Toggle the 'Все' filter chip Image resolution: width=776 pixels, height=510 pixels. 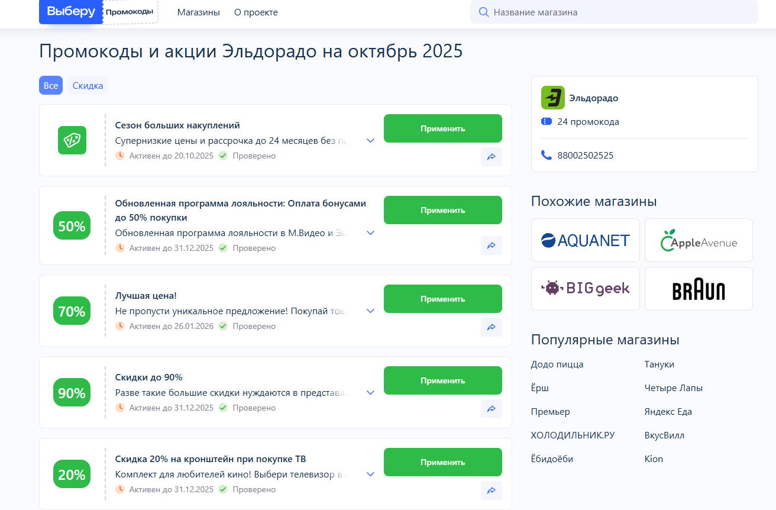(x=50, y=85)
